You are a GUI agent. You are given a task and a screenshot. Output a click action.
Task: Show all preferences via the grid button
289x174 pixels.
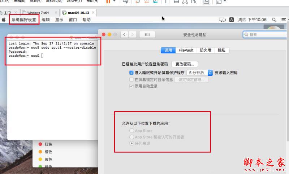coord(147,34)
